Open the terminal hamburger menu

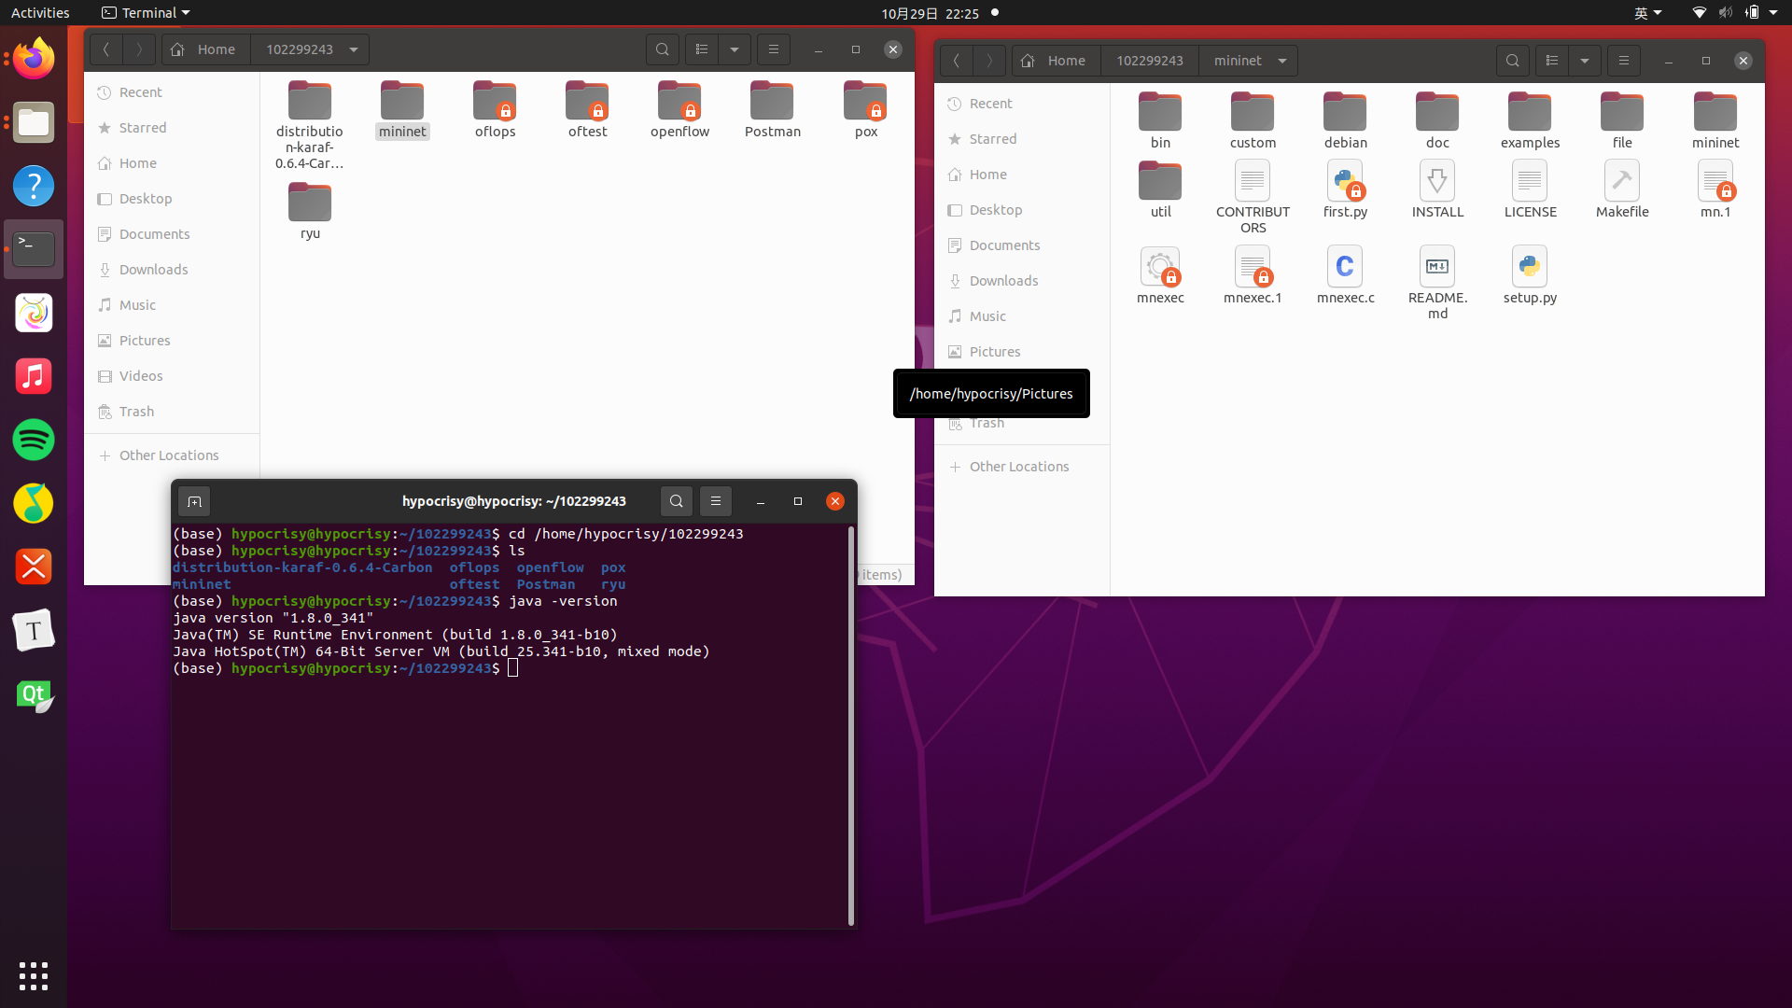click(716, 501)
